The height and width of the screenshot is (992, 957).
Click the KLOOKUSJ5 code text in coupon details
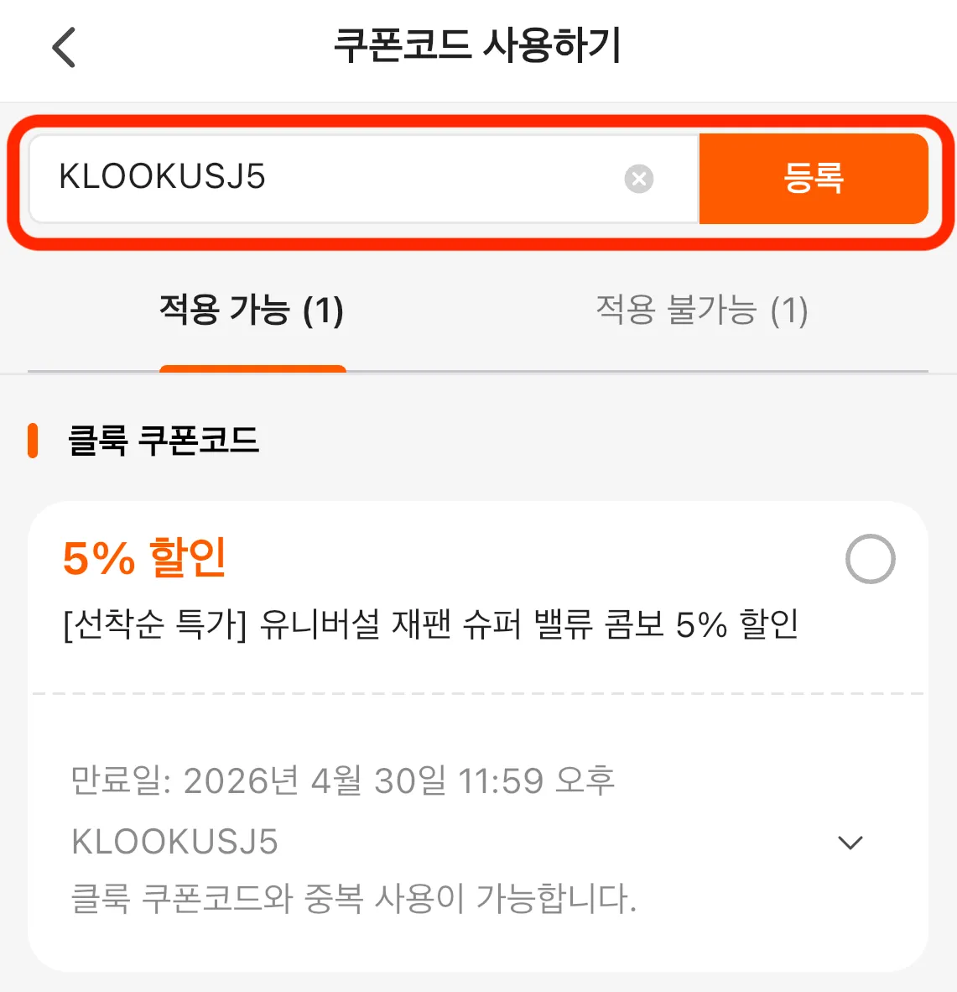click(173, 842)
